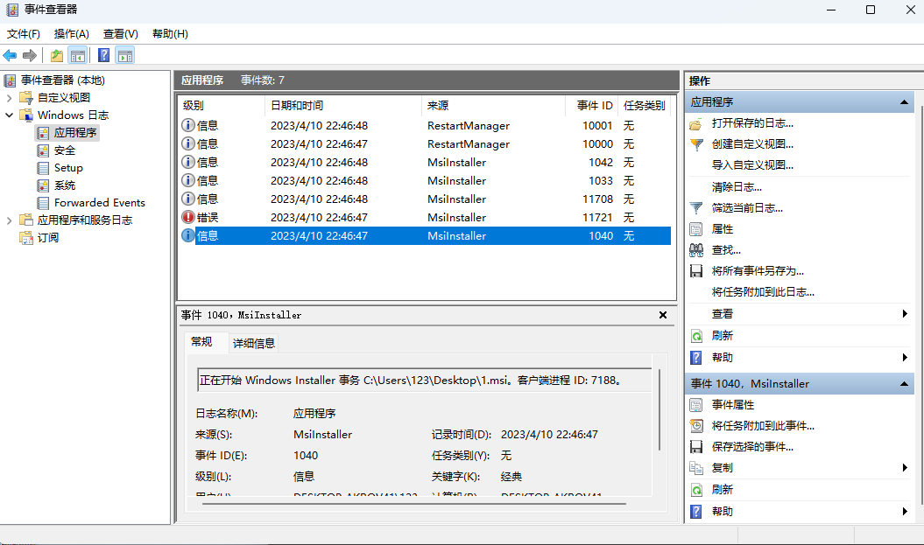924x545 pixels.
Task: Click the 创建自定义视图 funnel icon
Action: pyautogui.click(x=696, y=145)
